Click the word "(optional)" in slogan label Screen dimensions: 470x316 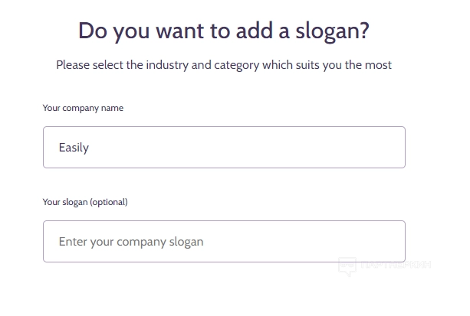point(109,202)
